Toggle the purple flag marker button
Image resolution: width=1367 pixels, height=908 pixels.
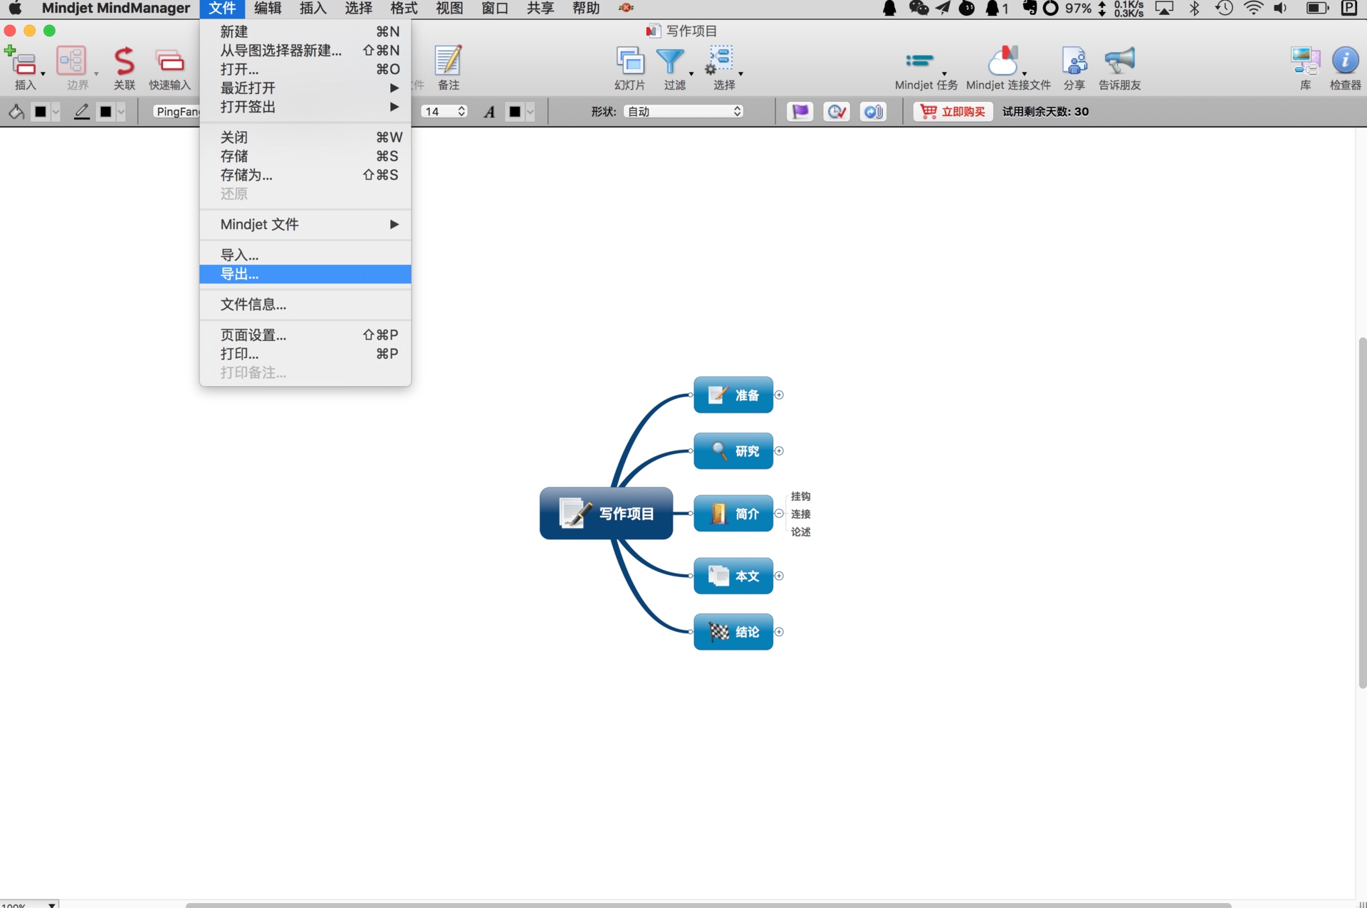(800, 112)
